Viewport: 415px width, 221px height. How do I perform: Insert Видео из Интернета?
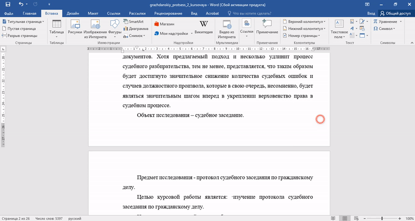(227, 29)
